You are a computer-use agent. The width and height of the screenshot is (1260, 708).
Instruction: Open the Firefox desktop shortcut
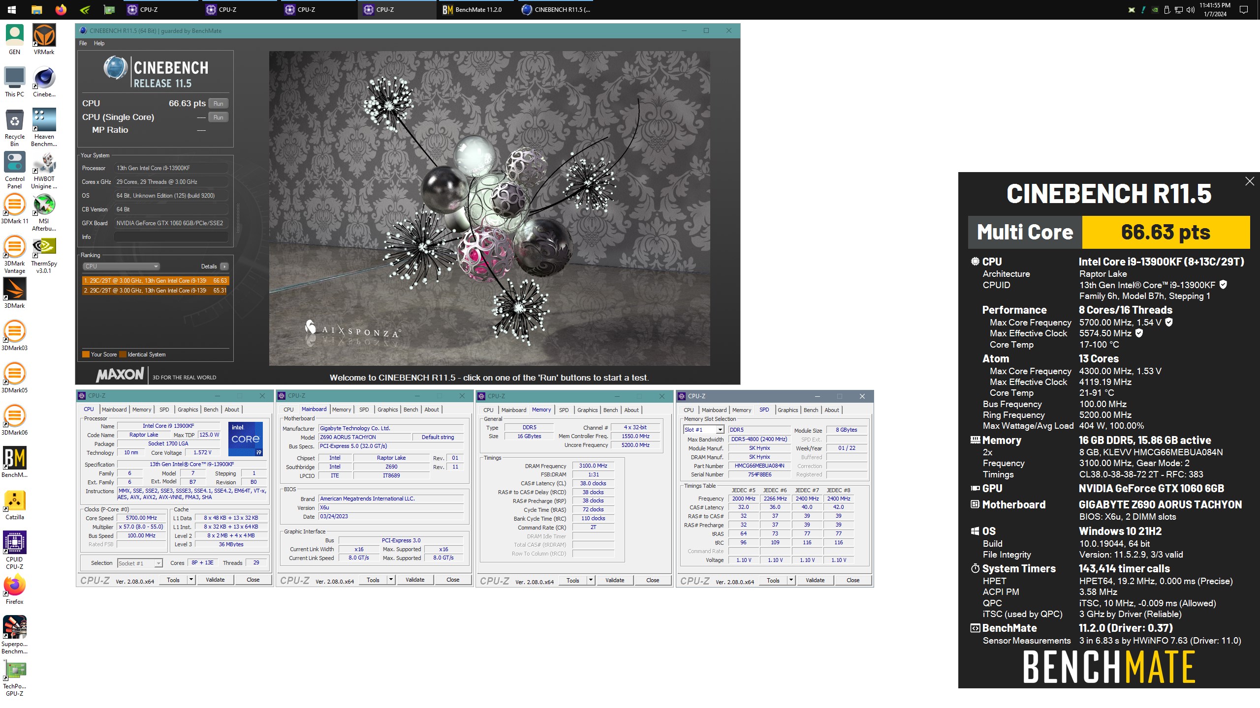[14, 590]
